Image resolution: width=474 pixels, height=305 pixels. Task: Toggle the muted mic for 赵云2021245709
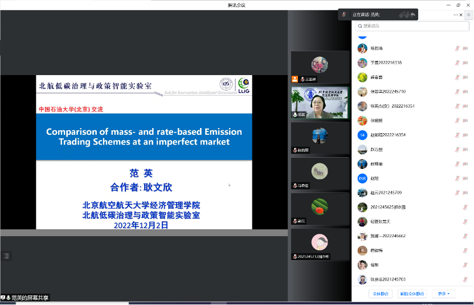(457, 193)
